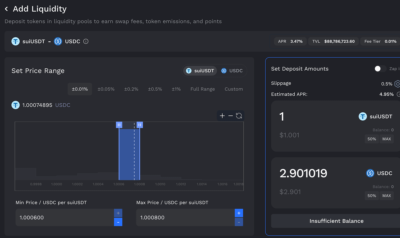Viewport: 400px width, 238px height.
Task: Toggle the Zap in switch
Action: (380, 69)
